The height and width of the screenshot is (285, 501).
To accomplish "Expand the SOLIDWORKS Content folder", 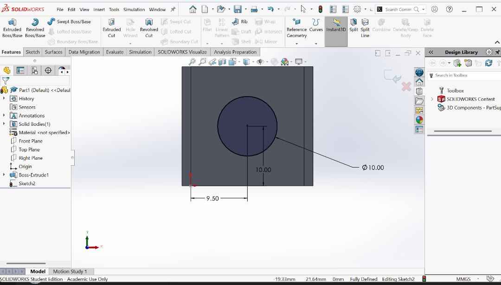I will pyautogui.click(x=432, y=99).
